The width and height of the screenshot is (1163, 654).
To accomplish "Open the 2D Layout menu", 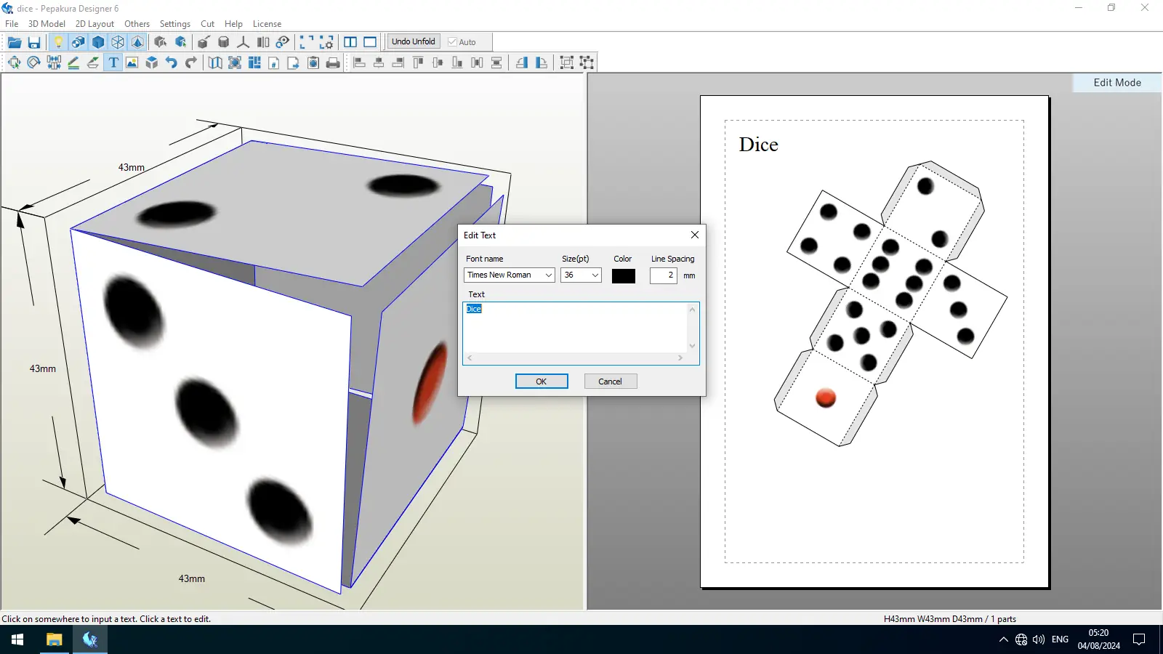I will pos(94,24).
